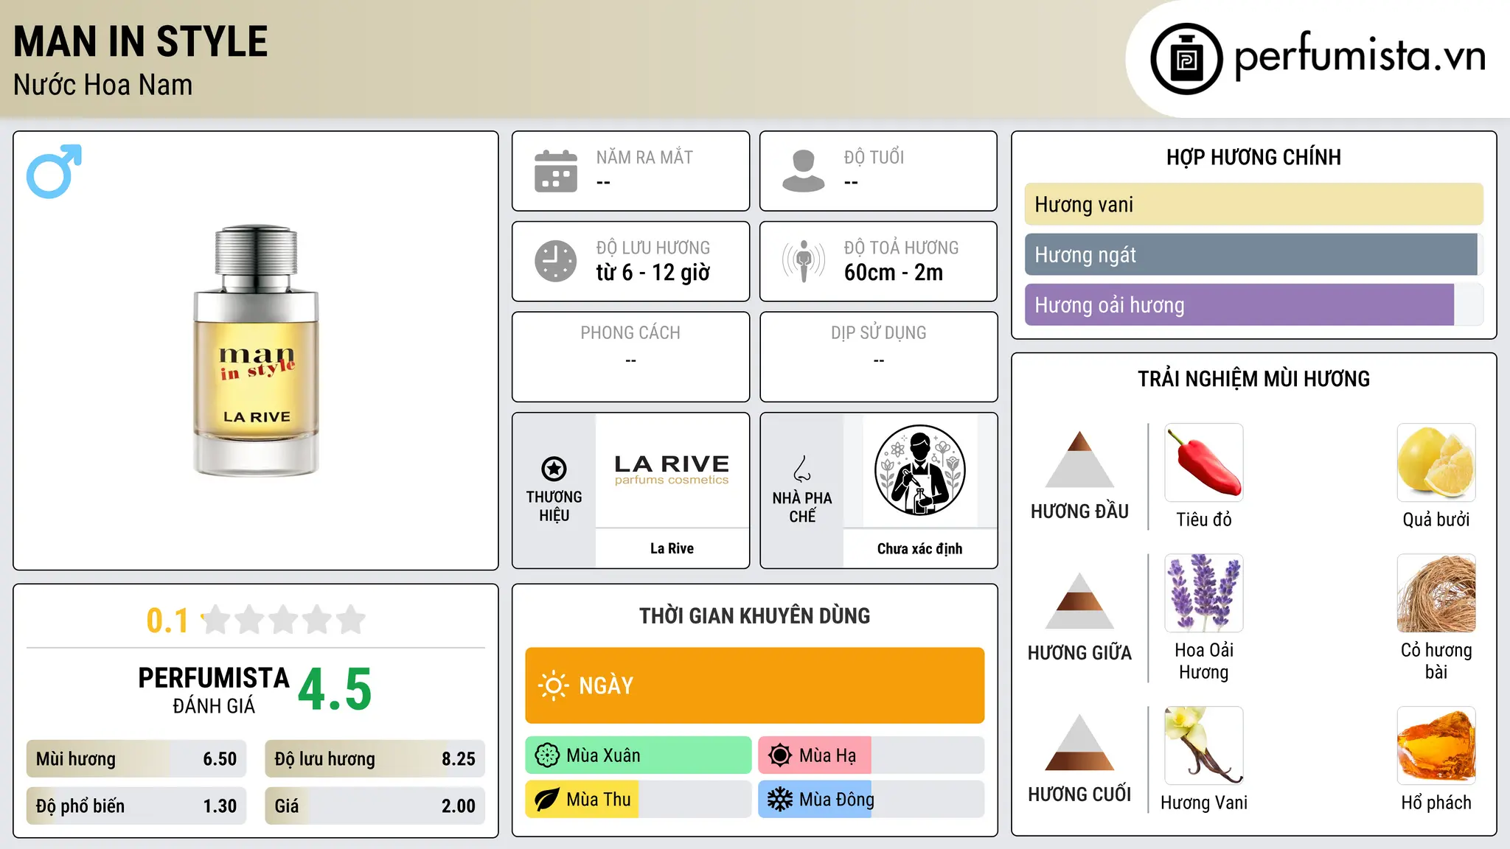This screenshot has width=1510, height=849.
Task: Click the perfumer illustration above Chưa xác định
Action: pos(919,470)
